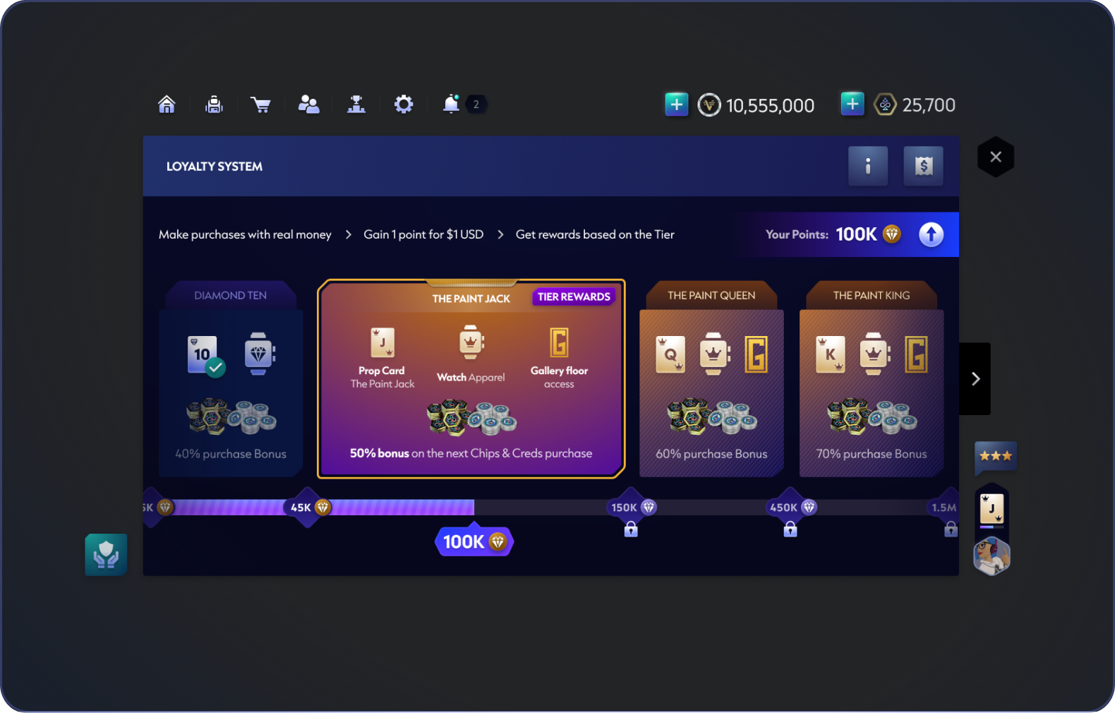Click 40% purchase Bonus text
Viewport: 1115px width, 713px height.
point(231,454)
